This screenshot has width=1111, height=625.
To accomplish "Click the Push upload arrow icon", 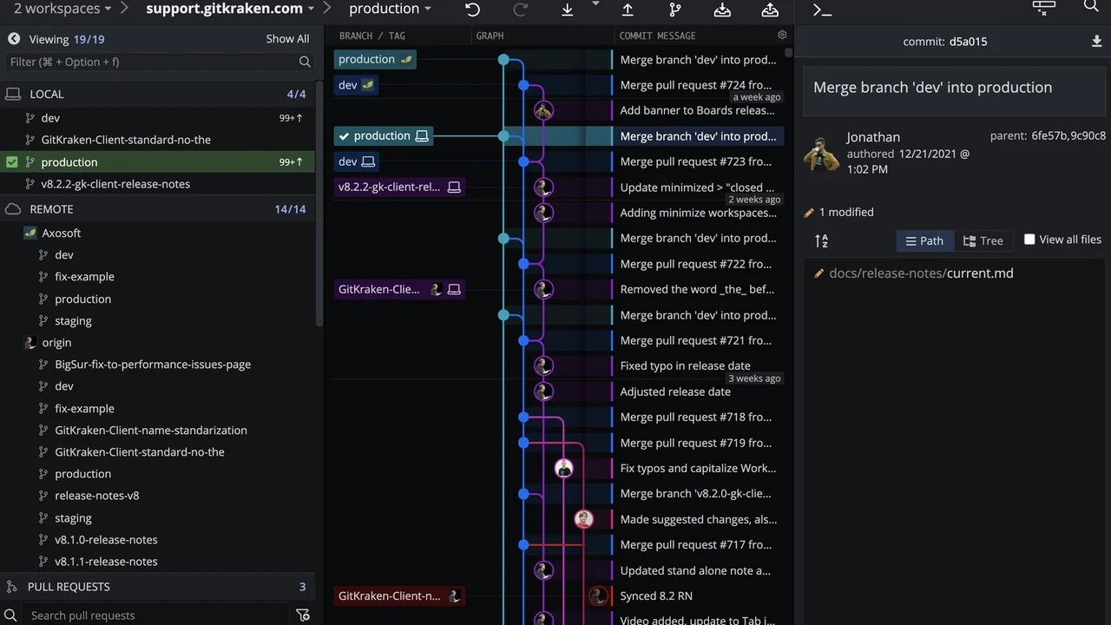I will pyautogui.click(x=628, y=10).
